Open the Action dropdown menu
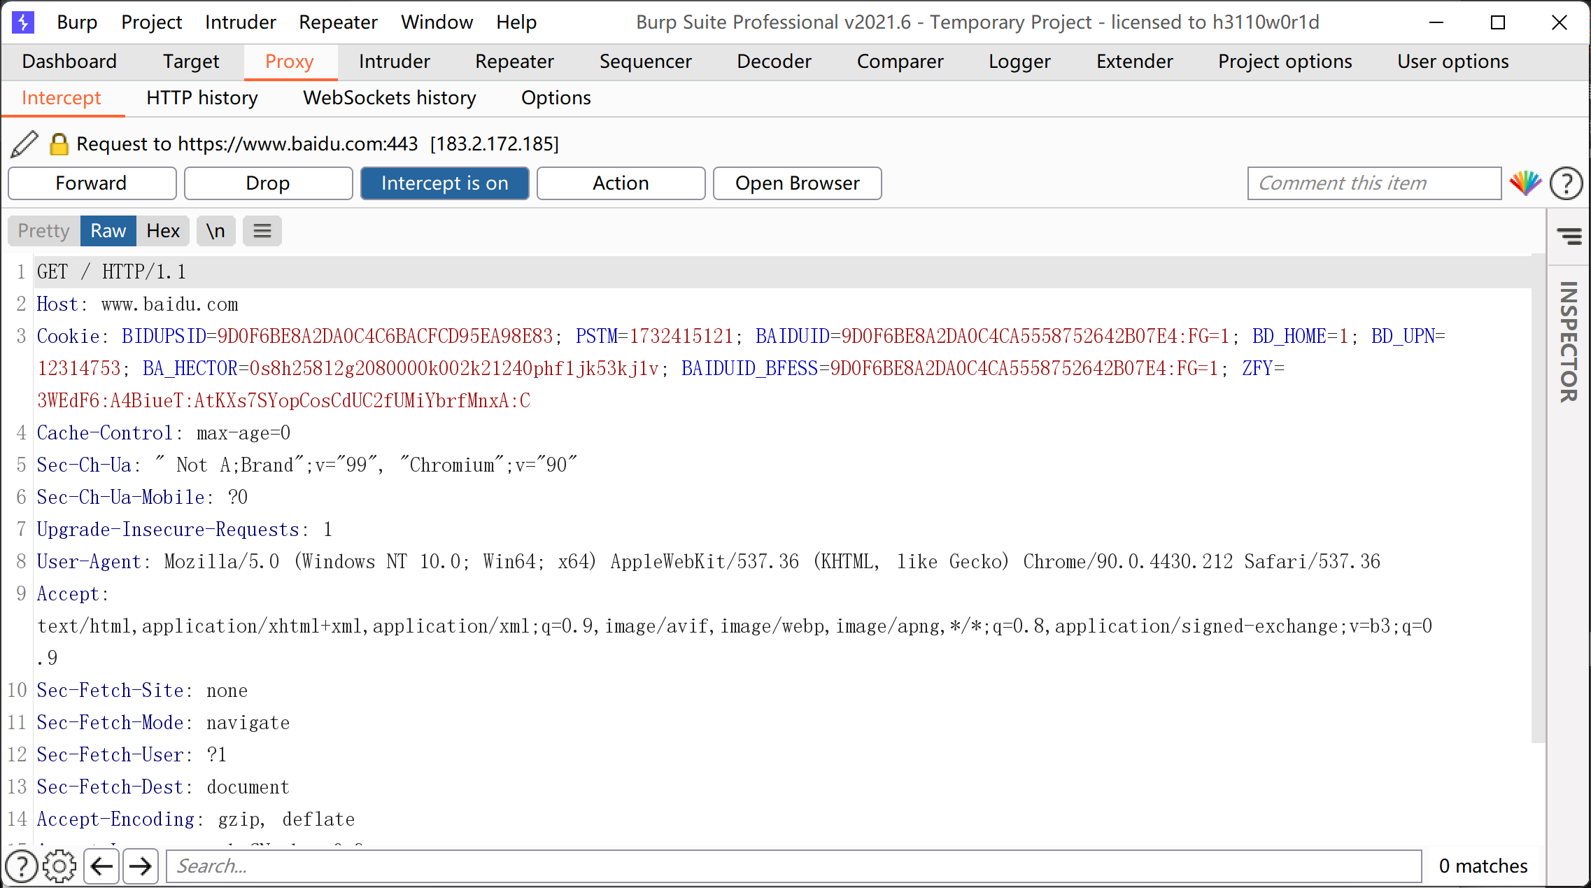This screenshot has width=1591, height=888. [621, 183]
